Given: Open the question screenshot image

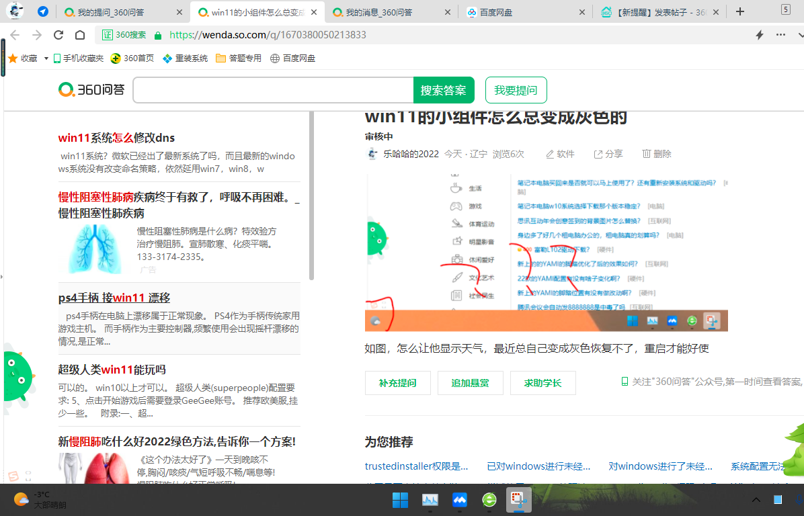Looking at the screenshot, I should click(546, 253).
